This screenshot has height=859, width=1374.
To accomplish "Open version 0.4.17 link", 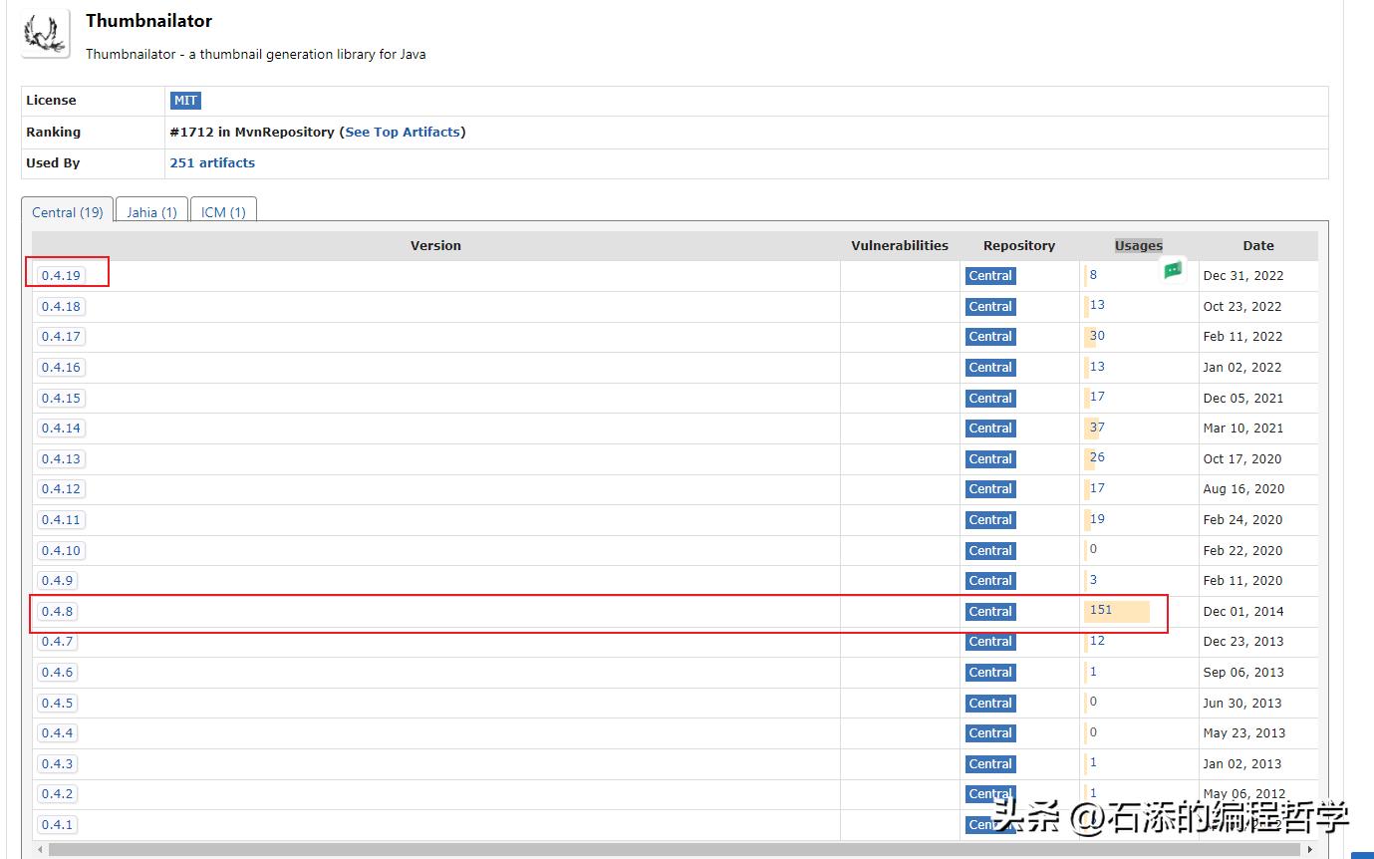I will point(62,337).
